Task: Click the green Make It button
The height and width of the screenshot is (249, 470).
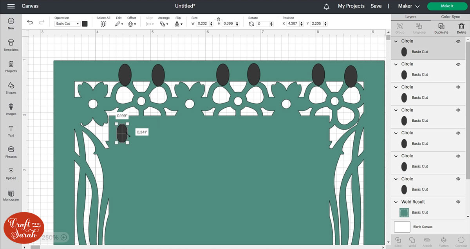Action: [x=447, y=6]
